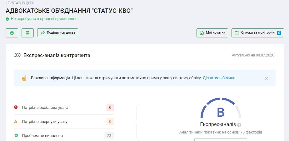Follow the Дізнатись більше link
Viewport: 289px width, 141px height.
219,78
